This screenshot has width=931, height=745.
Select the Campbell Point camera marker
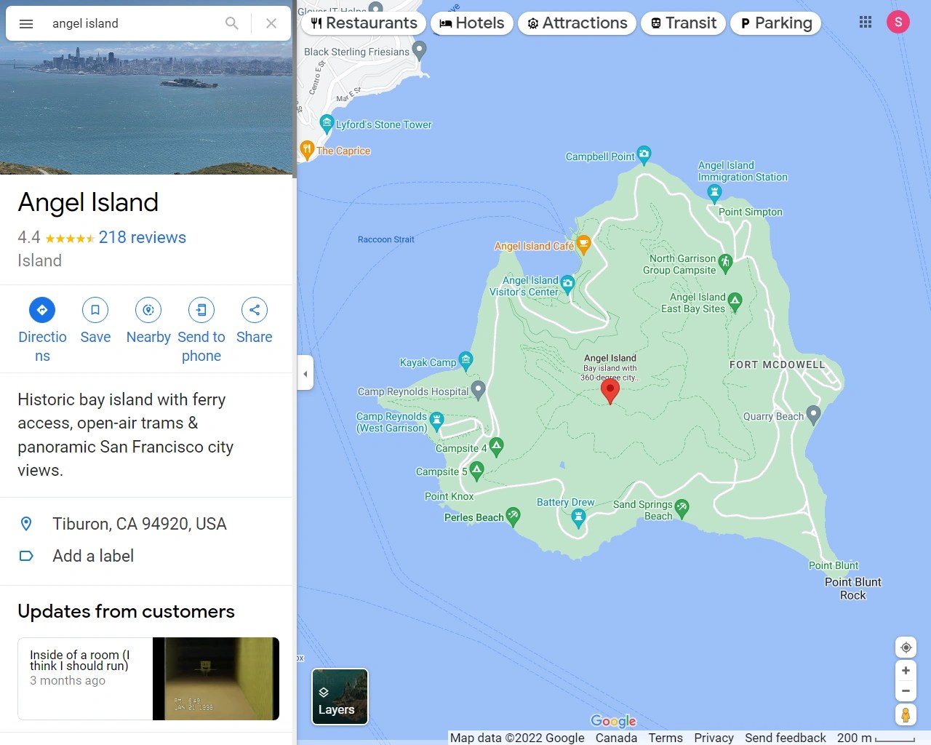[644, 154]
